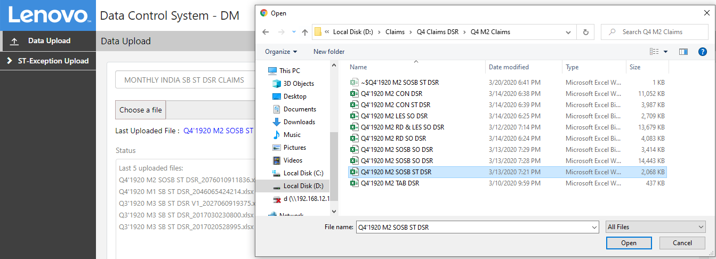Open the Recent locations dropdown arrow
This screenshot has height=259, width=716.
pos(294,32)
